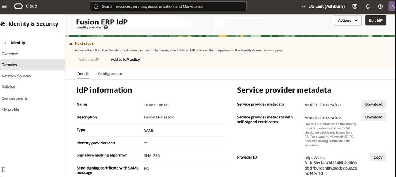This screenshot has width=396, height=177.
Task: Click the 'Next steps' banner title
Action: tap(84, 44)
